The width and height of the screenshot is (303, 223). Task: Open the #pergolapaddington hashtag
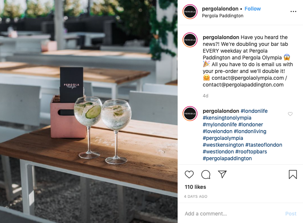tap(227, 158)
